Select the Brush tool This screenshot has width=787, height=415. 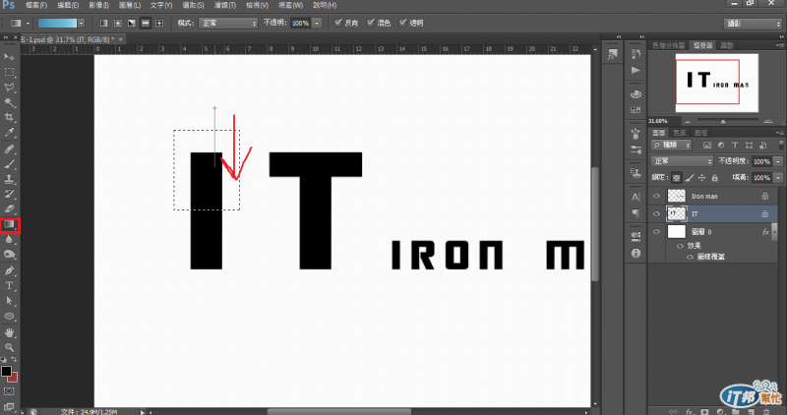(x=9, y=164)
